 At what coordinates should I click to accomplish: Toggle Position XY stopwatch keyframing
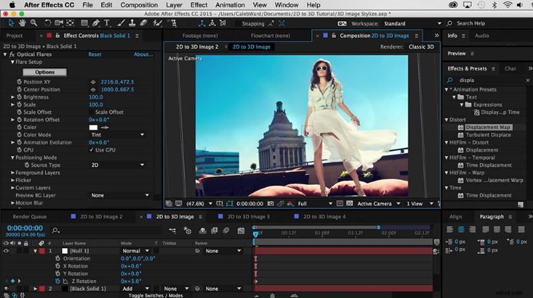coord(19,82)
